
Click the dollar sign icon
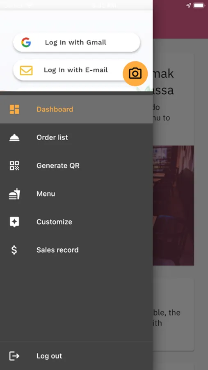click(x=14, y=250)
